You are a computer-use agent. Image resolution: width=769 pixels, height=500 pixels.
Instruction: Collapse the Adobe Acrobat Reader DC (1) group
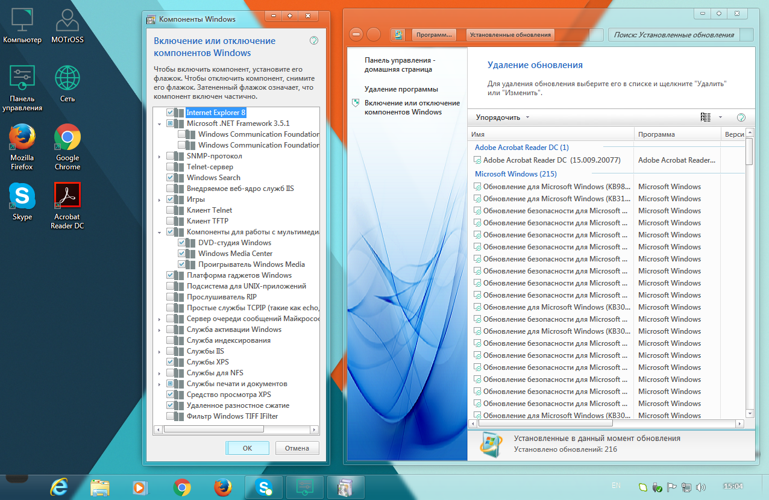tap(522, 148)
